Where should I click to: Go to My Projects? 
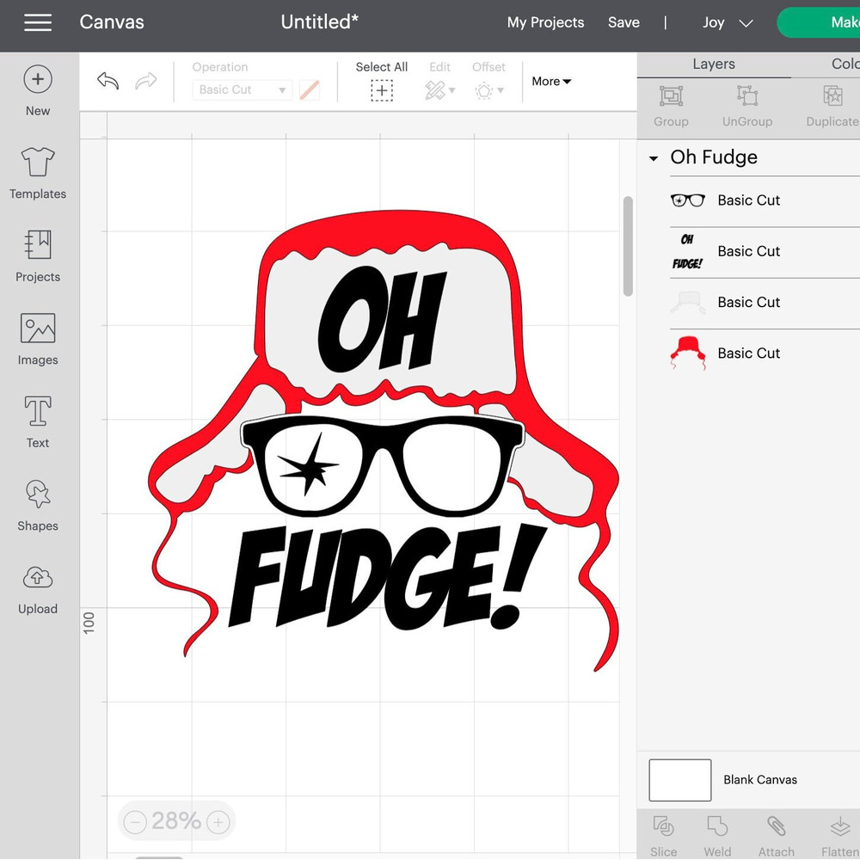click(x=545, y=22)
